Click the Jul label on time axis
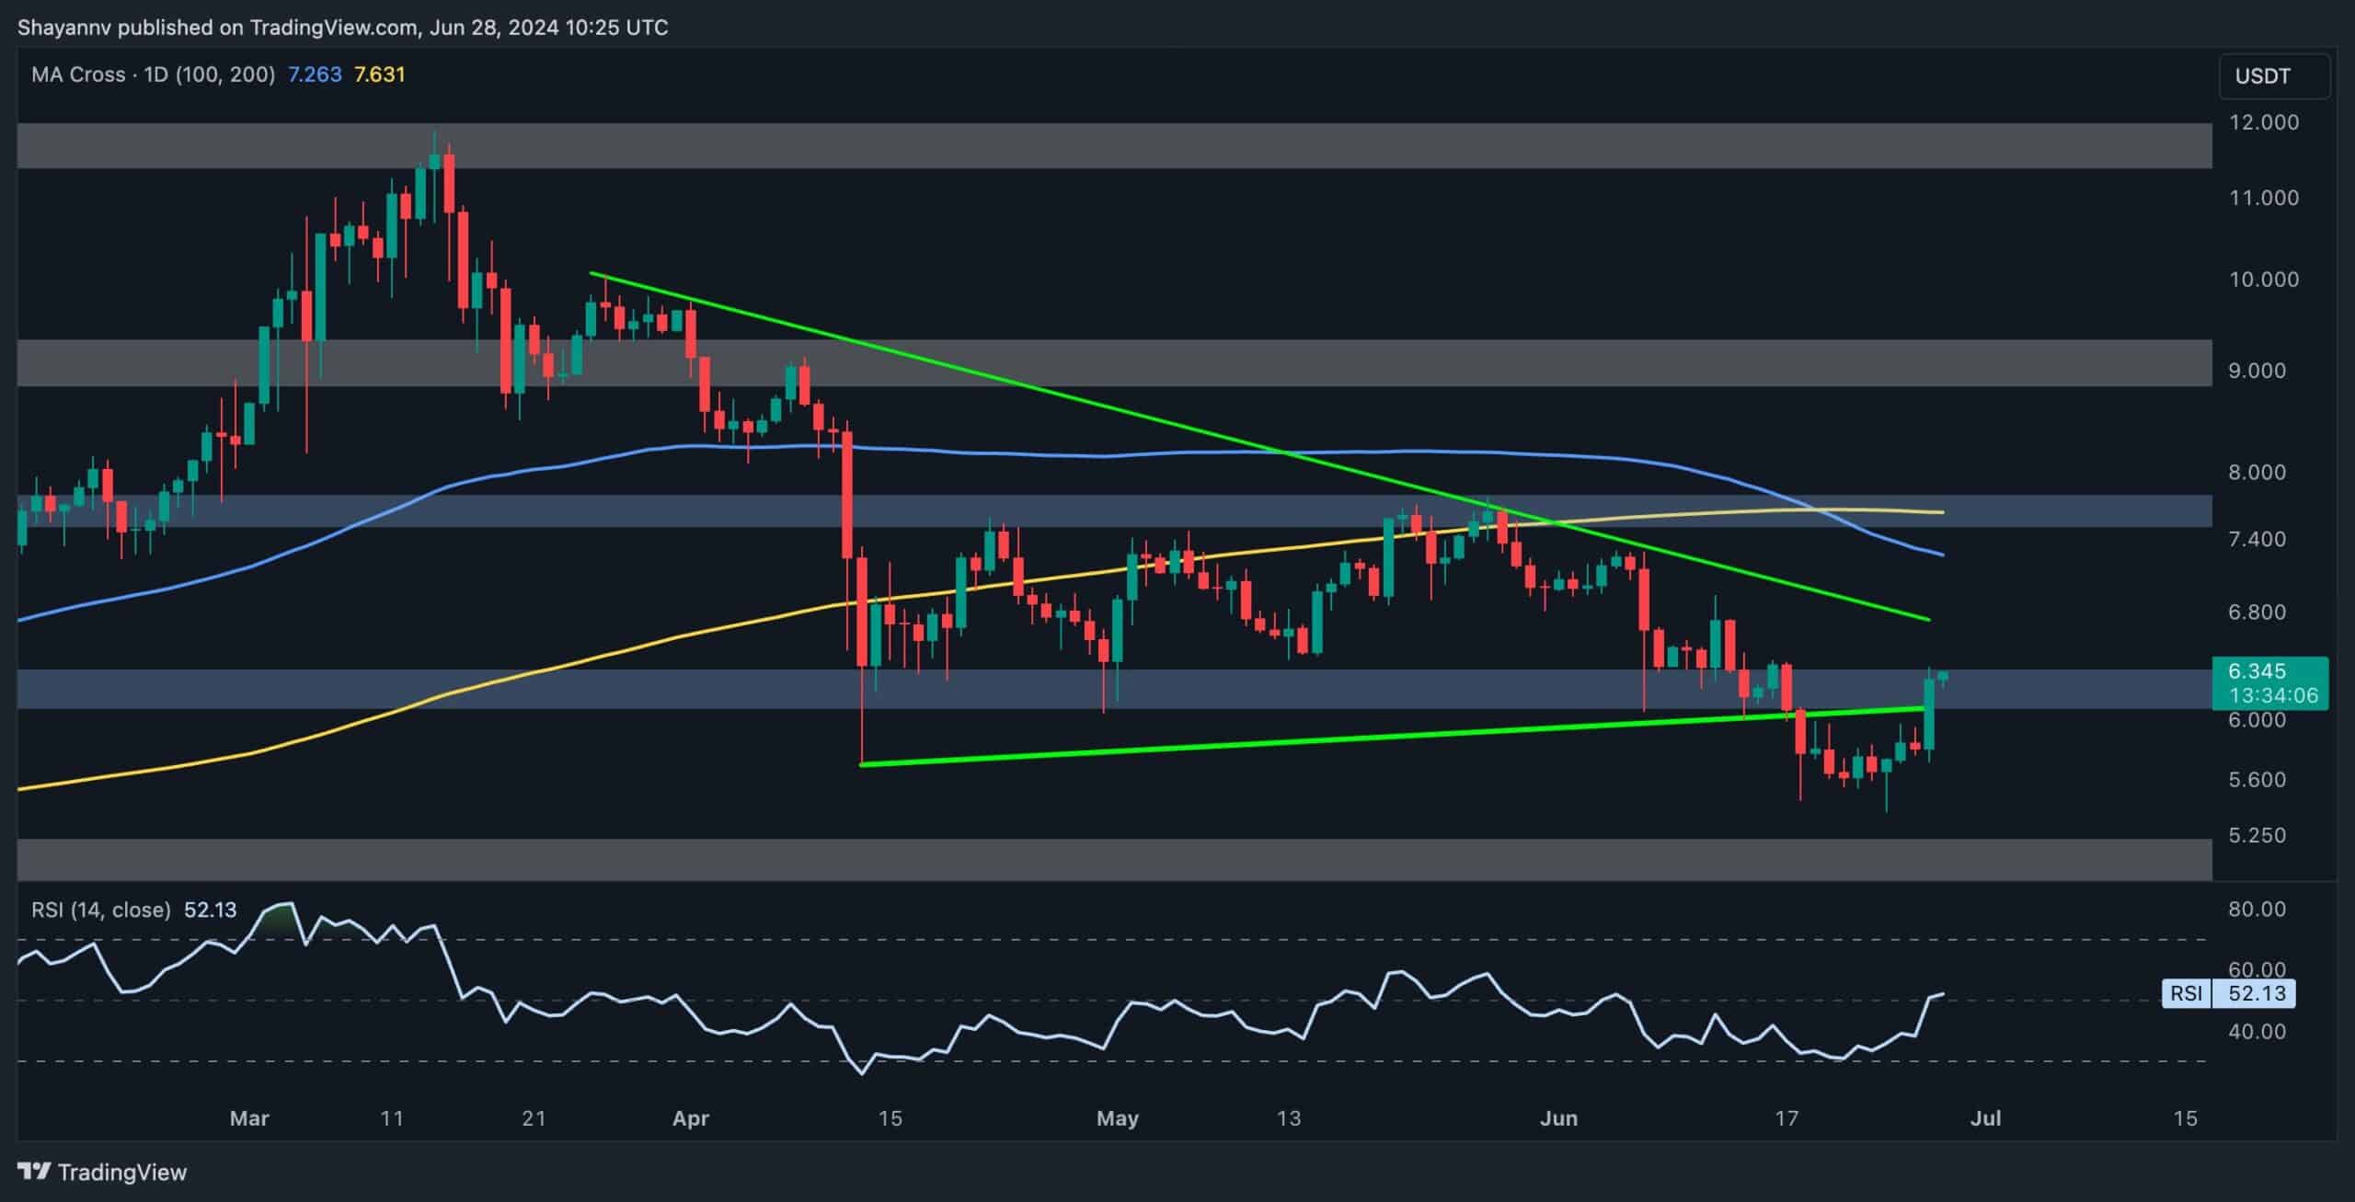This screenshot has height=1202, width=2355. [1986, 1118]
